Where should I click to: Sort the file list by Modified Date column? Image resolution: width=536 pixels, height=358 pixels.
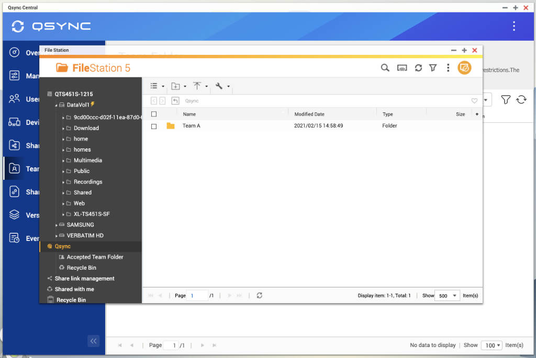coord(309,114)
